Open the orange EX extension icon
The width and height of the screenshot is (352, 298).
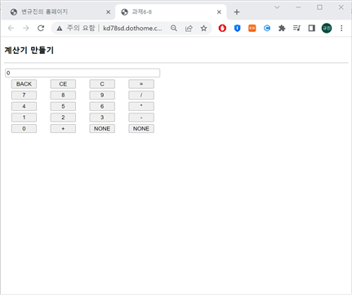click(x=252, y=28)
